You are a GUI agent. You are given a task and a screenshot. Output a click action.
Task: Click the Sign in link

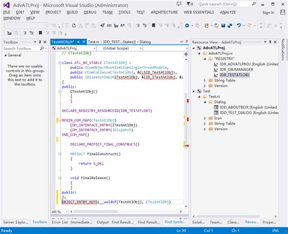pos(268,12)
